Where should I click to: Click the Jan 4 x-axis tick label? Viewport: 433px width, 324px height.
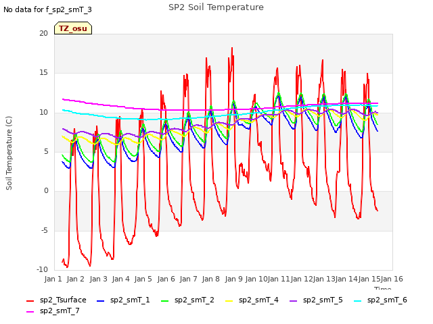point(120,279)
